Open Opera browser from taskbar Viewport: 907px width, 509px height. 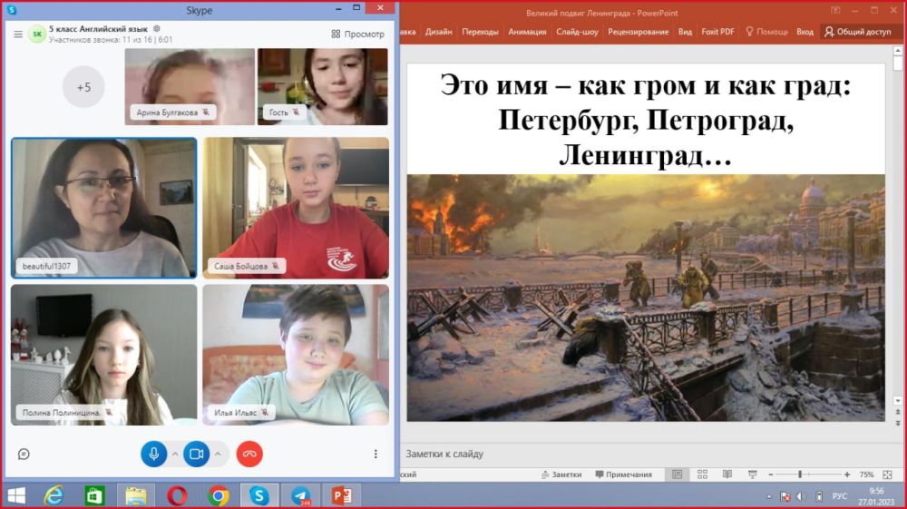click(177, 495)
